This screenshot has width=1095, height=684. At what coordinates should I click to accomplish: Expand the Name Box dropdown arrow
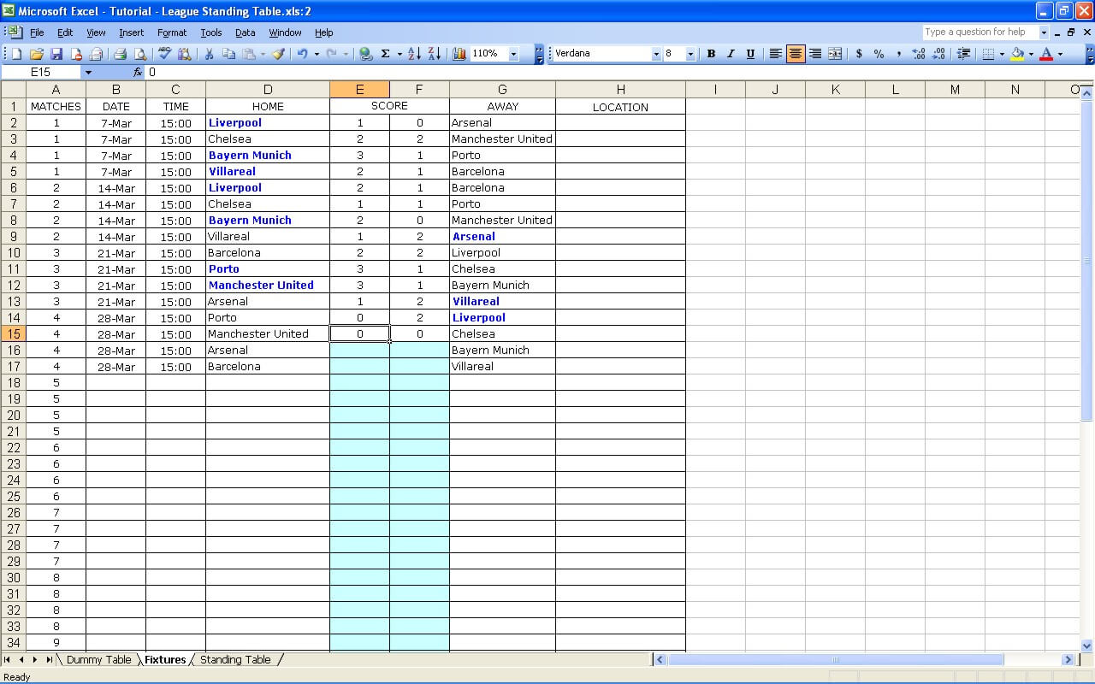pyautogui.click(x=88, y=73)
